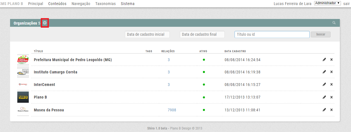The height and width of the screenshot is (132, 351).
Task: Open relations count 7908 for Museu da Pessoa
Action: tap(172, 110)
